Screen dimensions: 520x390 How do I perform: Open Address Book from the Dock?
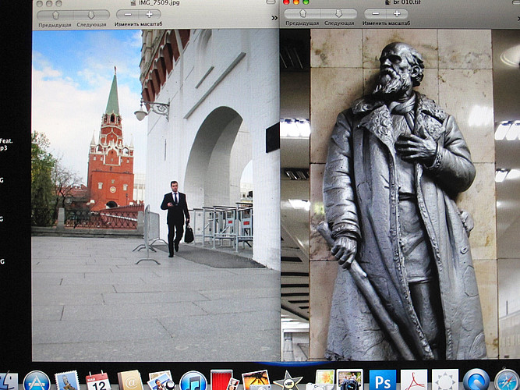click(x=129, y=381)
